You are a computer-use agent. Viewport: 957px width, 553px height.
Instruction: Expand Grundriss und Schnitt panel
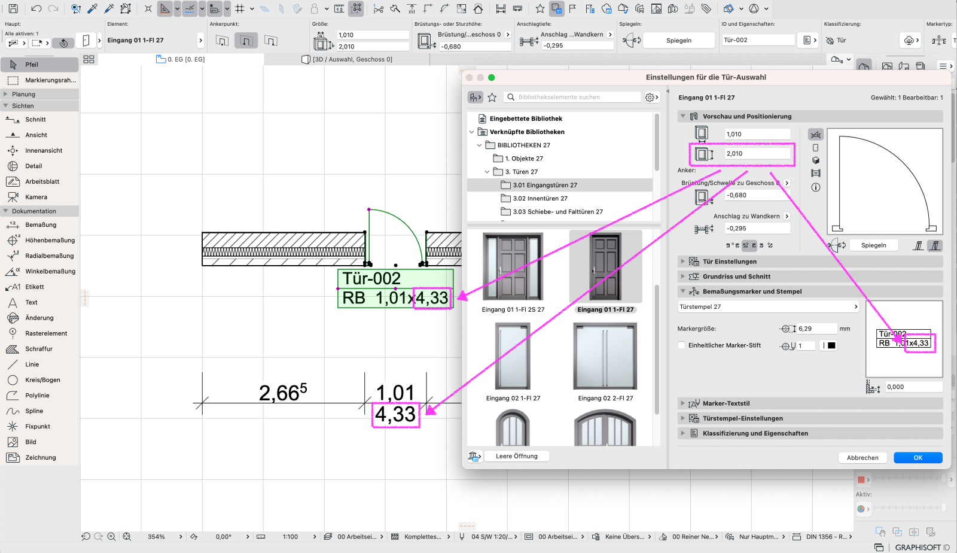pos(683,276)
